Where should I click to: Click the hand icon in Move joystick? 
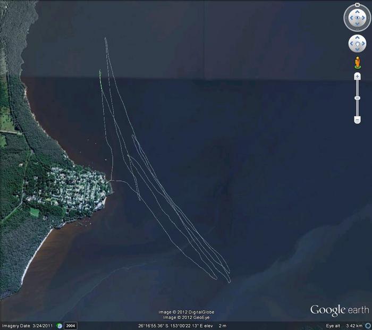(x=357, y=44)
